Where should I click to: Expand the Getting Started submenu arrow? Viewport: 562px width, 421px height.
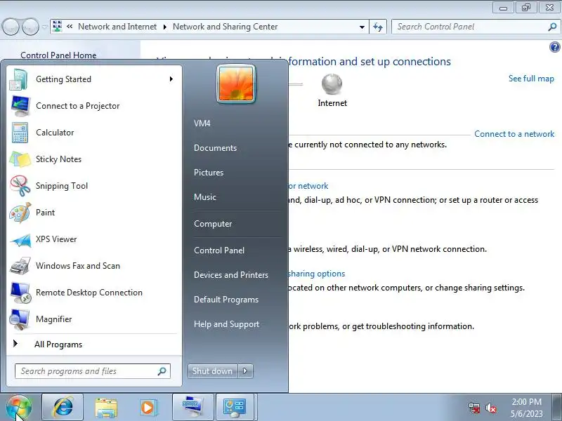(171, 79)
